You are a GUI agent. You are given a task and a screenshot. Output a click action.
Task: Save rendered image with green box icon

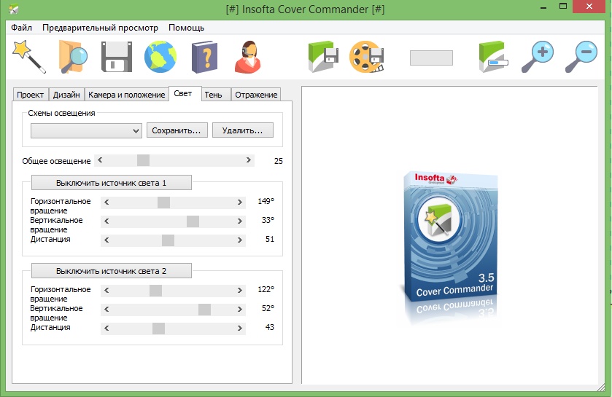[323, 57]
